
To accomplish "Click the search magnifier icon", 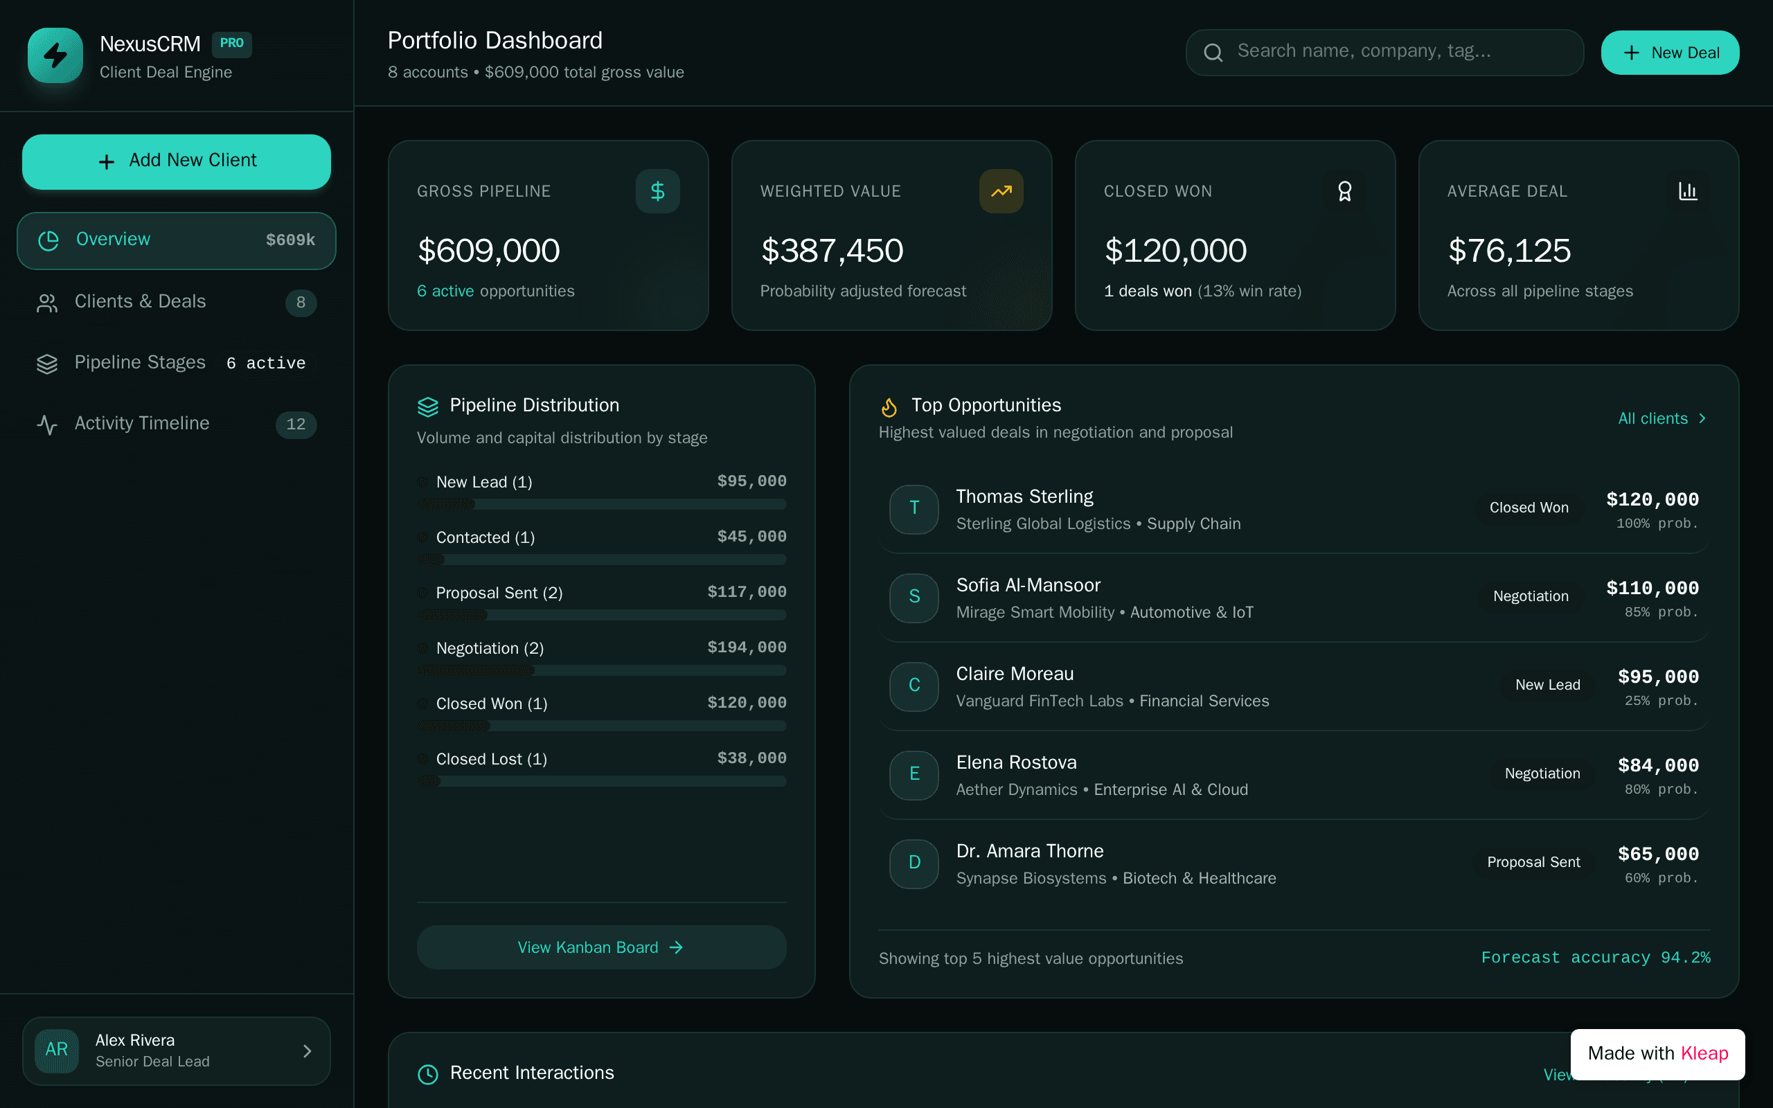I will pos(1213,52).
